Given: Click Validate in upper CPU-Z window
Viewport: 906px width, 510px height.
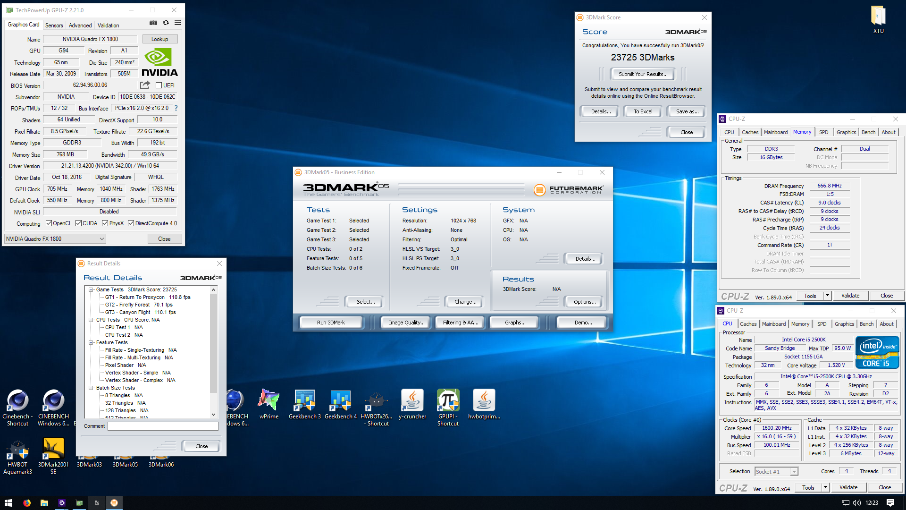Looking at the screenshot, I should [x=850, y=296].
